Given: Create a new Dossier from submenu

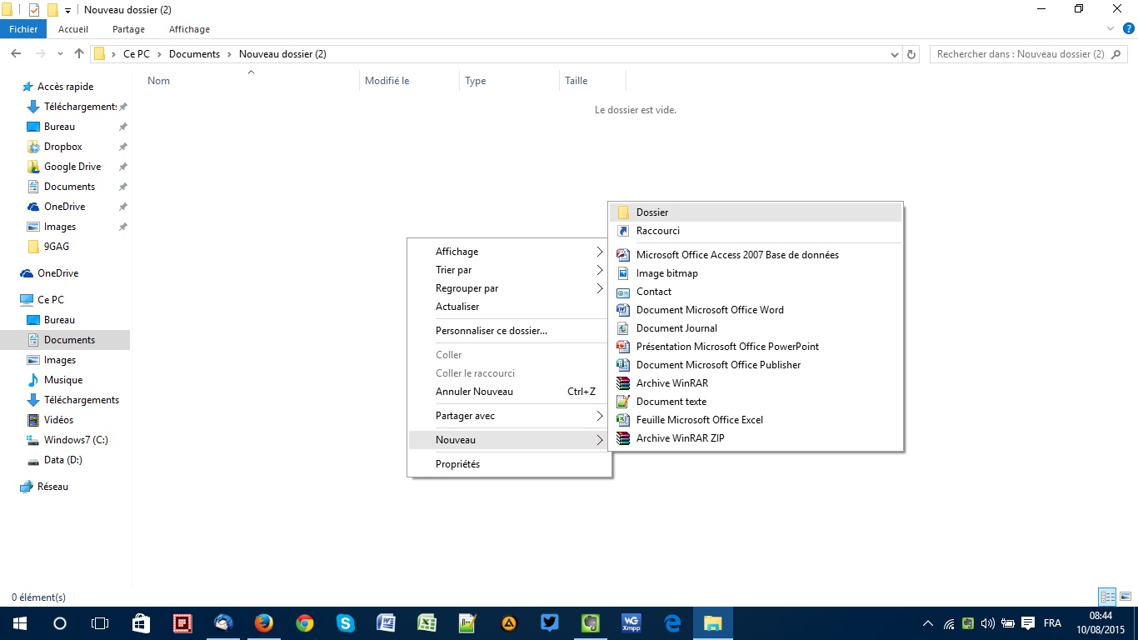Looking at the screenshot, I should click(756, 212).
